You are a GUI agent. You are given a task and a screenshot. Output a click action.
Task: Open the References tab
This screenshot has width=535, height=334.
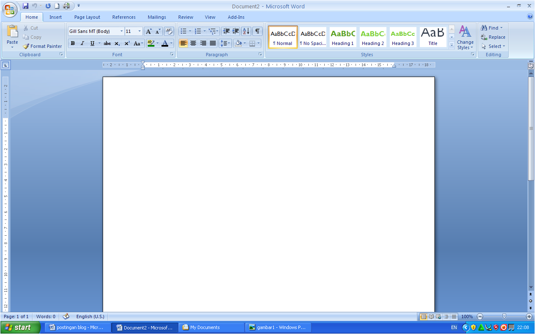pos(124,17)
